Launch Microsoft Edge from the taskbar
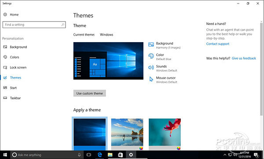 click(x=99, y=155)
